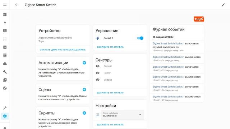
Task: Open Socket 1 link in 15:06:46 log entry
Action: (169, 43)
